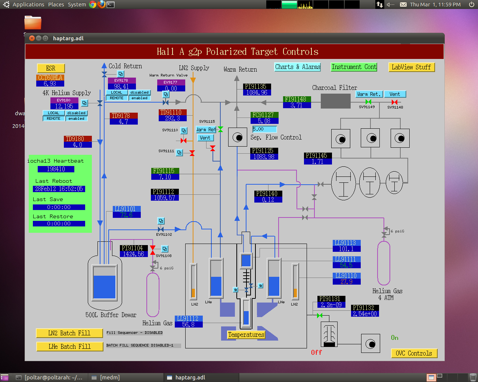Viewport: 478px width, 382px height.
Task: Open Charts & Alarms menu
Action: (298, 67)
